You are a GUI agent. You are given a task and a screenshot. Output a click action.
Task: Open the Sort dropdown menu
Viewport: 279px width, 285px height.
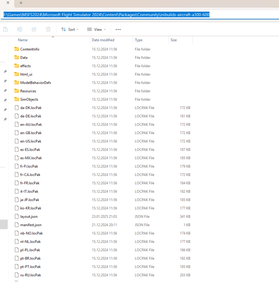click(70, 29)
